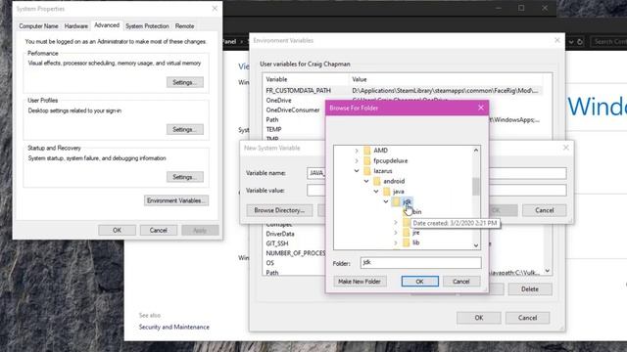The image size is (627, 352).
Task: Select the android folder
Action: tap(394, 181)
